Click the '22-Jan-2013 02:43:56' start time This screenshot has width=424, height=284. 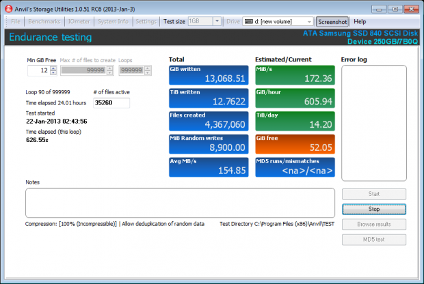click(x=57, y=122)
